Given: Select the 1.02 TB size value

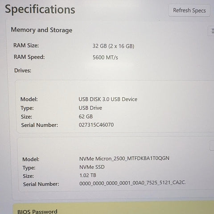Looking at the screenshot, I should coord(88,175).
